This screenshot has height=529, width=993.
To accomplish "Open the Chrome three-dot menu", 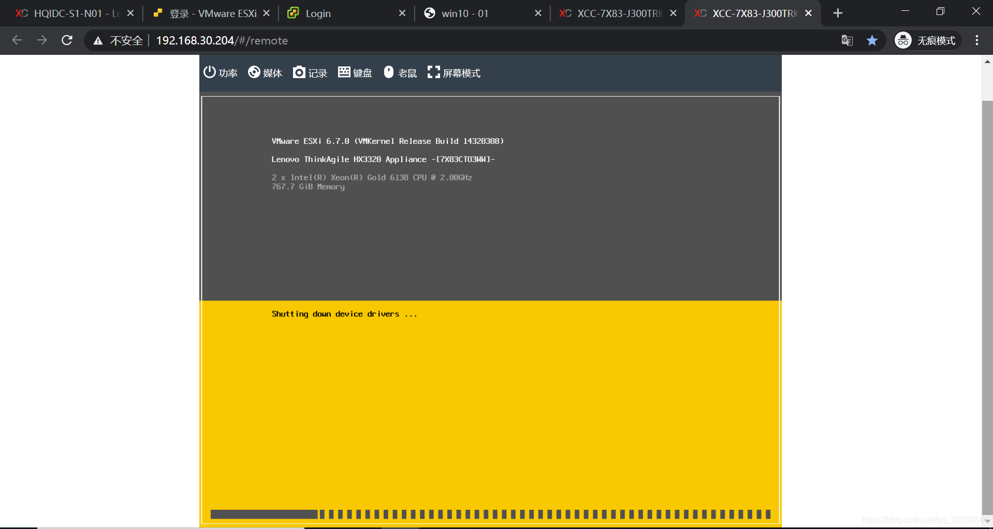I will [977, 40].
